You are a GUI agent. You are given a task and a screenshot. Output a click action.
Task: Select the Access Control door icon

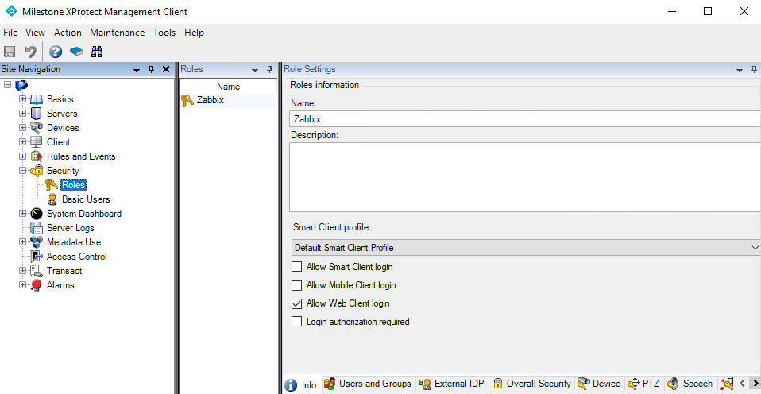(x=37, y=257)
